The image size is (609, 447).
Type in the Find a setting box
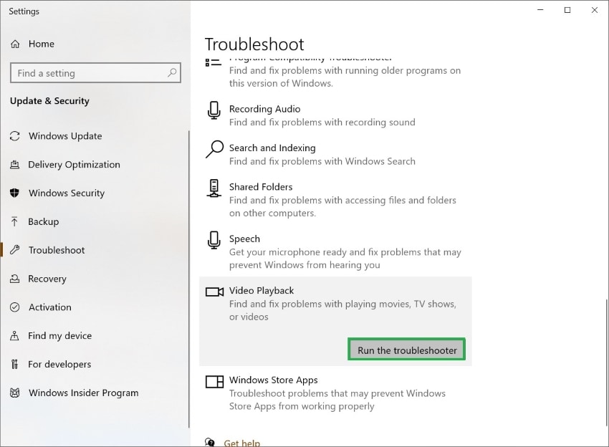pyautogui.click(x=90, y=73)
